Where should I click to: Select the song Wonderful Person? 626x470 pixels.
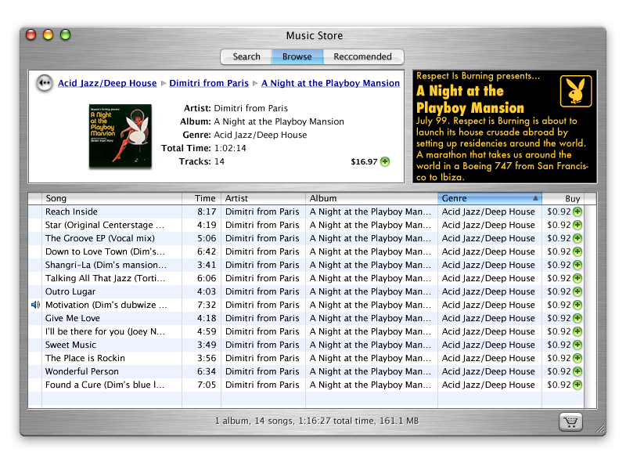pos(307,371)
